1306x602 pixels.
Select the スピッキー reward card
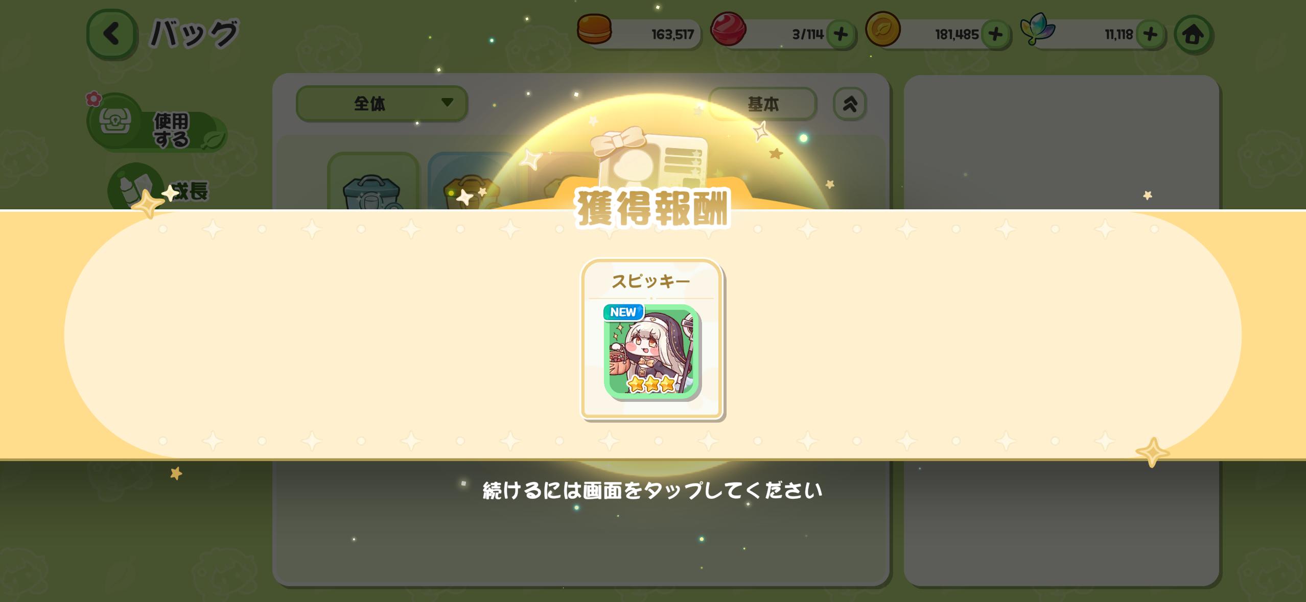651,340
